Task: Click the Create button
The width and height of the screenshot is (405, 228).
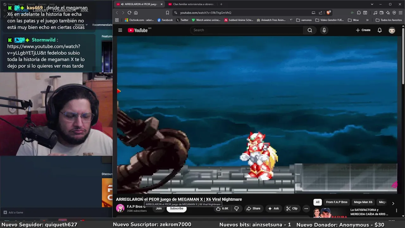Action: 363,30
